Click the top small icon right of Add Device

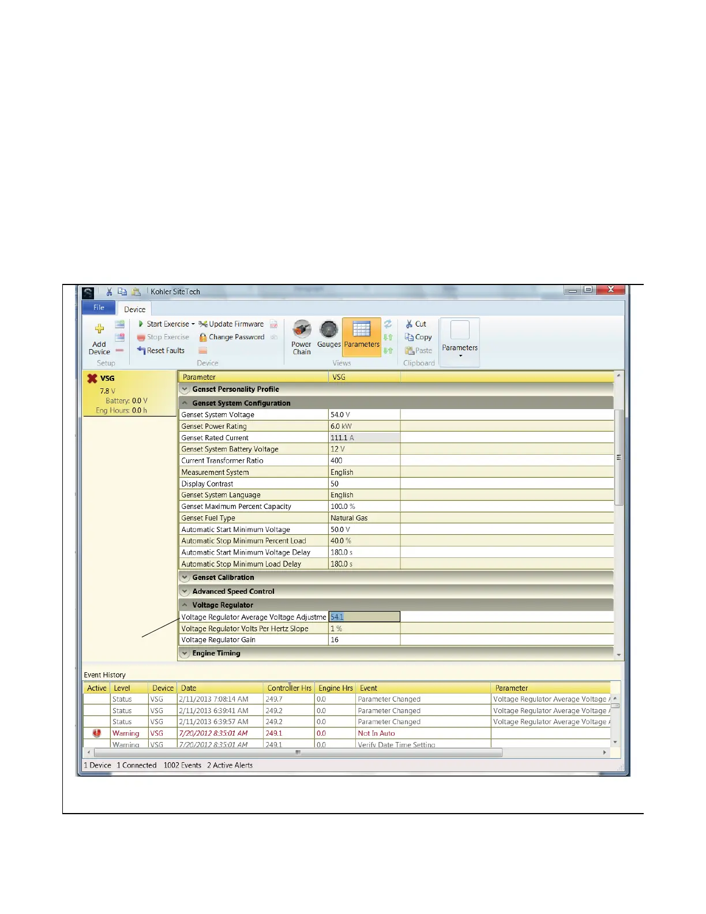[x=119, y=324]
